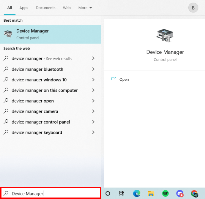
Task: Click Open link in preview pane
Action: pos(124,79)
